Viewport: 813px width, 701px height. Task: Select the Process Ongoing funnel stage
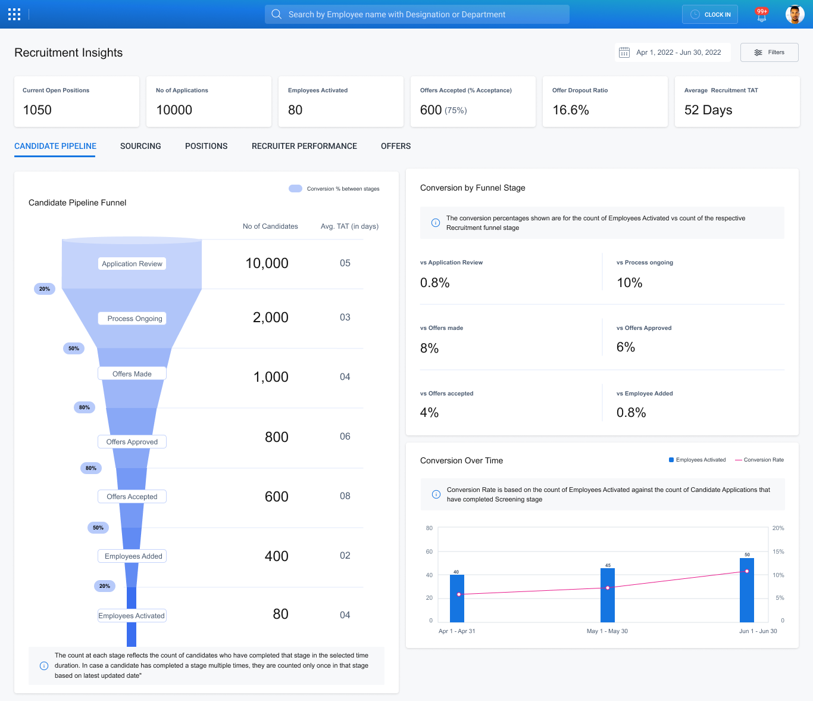coord(132,319)
